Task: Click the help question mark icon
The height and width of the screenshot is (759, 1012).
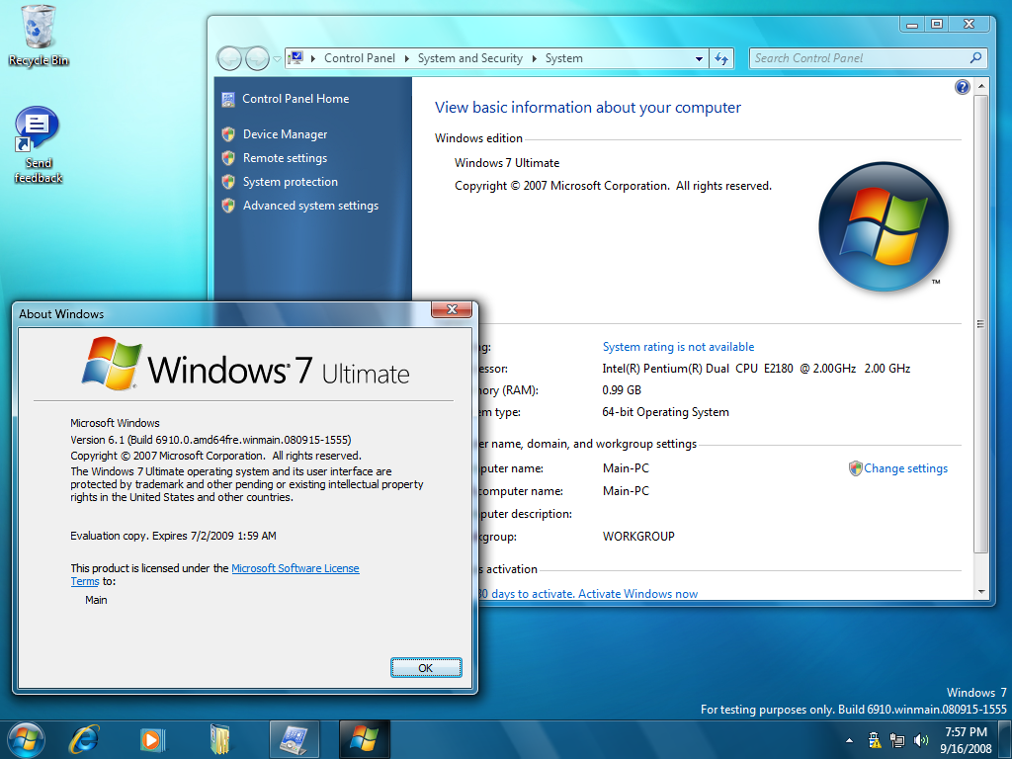Action: pyautogui.click(x=963, y=87)
